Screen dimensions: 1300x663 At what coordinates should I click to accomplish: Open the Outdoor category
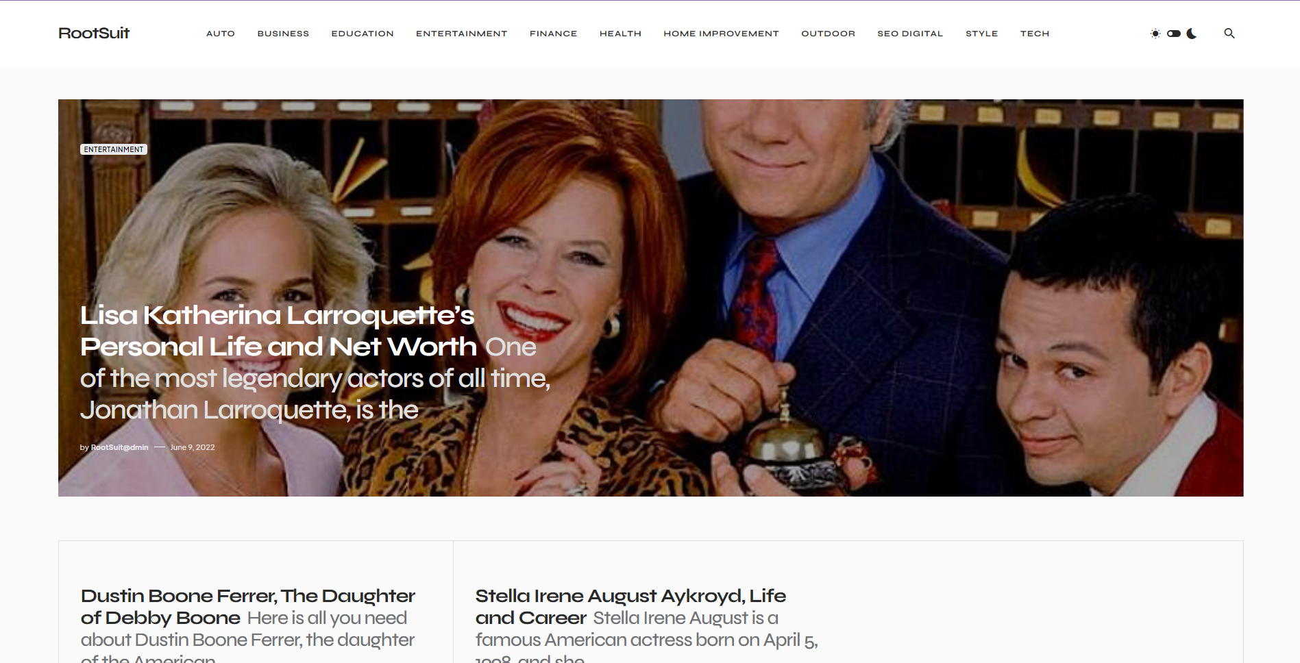coord(828,34)
